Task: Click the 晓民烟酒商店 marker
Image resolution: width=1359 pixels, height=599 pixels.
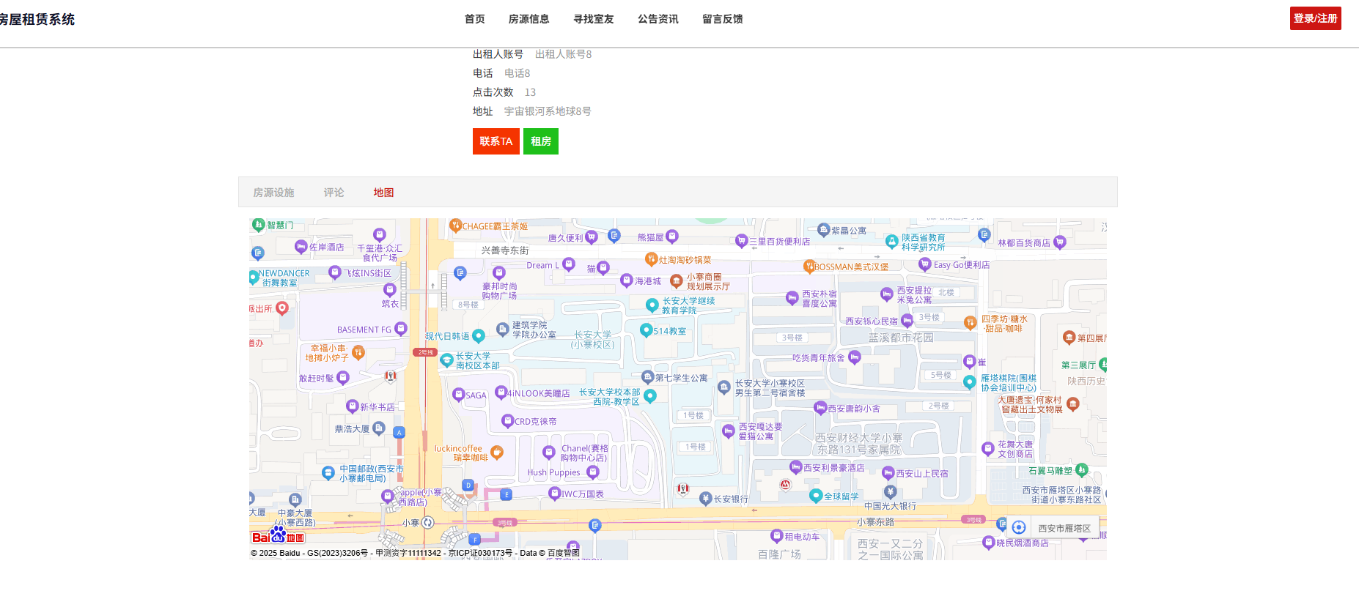Action: [x=988, y=543]
